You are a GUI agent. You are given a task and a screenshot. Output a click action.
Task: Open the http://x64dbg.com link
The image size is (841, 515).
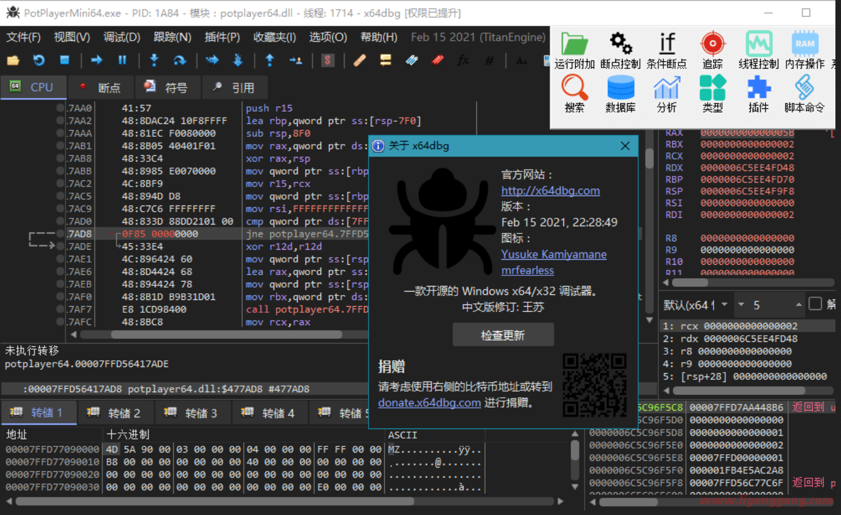tap(550, 191)
